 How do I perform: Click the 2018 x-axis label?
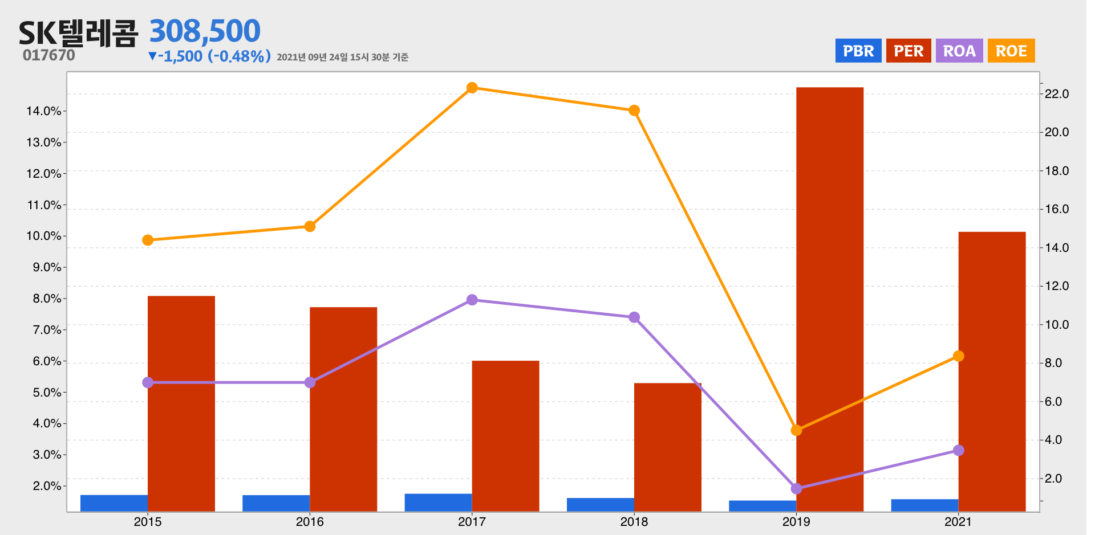[x=634, y=522]
